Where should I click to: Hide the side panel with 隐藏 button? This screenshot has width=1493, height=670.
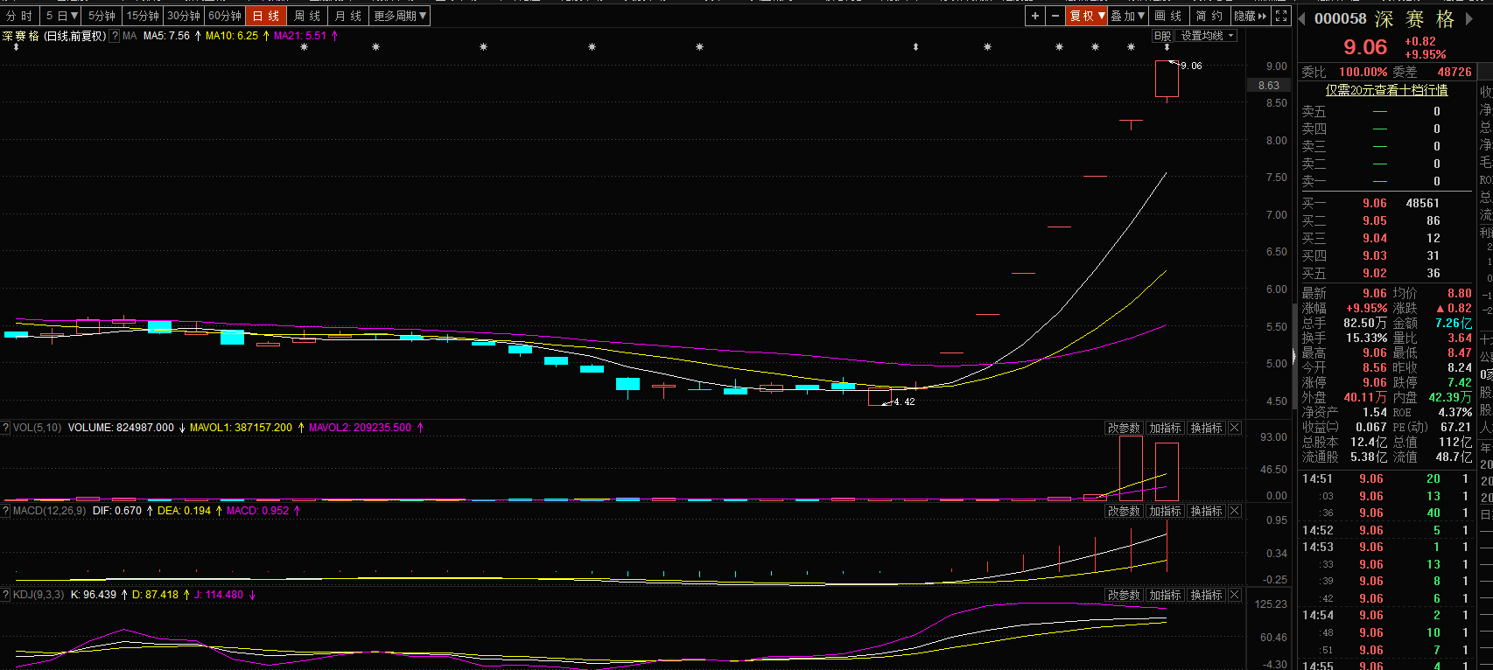click(1251, 16)
